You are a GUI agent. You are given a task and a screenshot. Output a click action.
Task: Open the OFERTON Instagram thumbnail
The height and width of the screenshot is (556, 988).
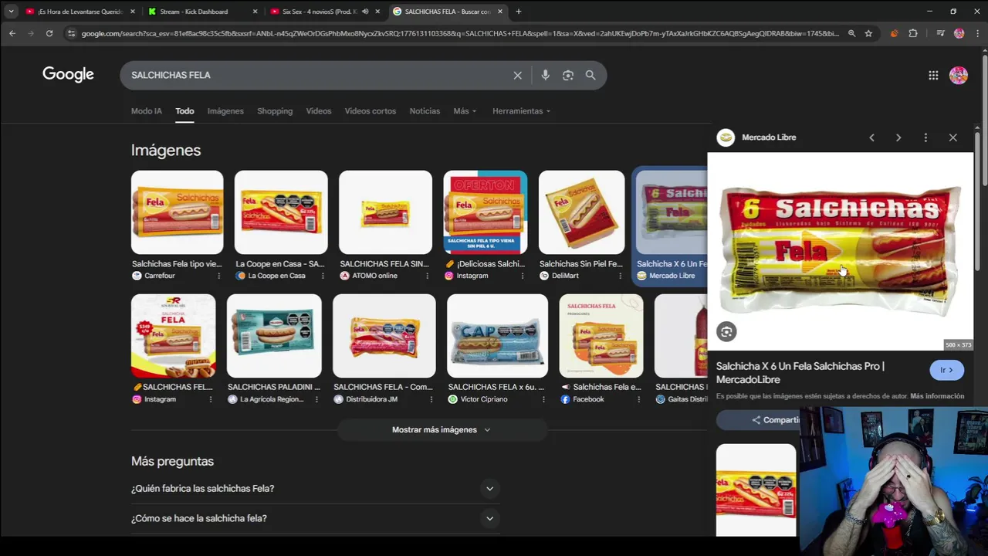(486, 212)
